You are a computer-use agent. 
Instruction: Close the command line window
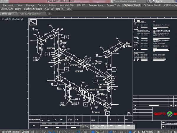click(x=83, y=127)
